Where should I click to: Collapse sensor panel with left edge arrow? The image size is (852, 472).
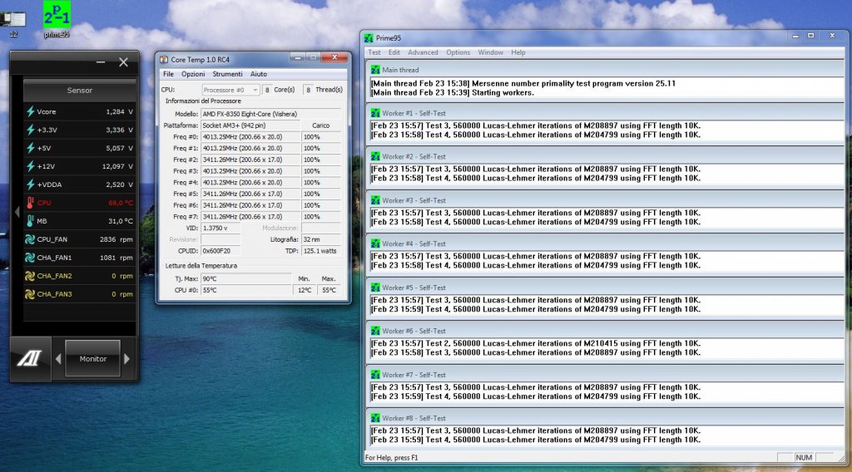click(17, 212)
